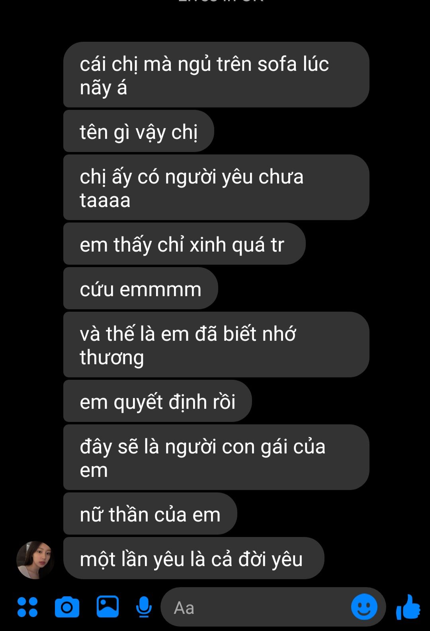The image size is (430, 631).
Task: Select message 'nữ thần của em'
Action: [150, 514]
